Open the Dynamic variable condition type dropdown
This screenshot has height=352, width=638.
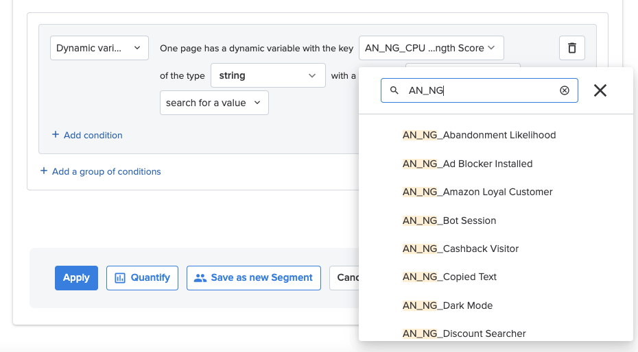(99, 48)
